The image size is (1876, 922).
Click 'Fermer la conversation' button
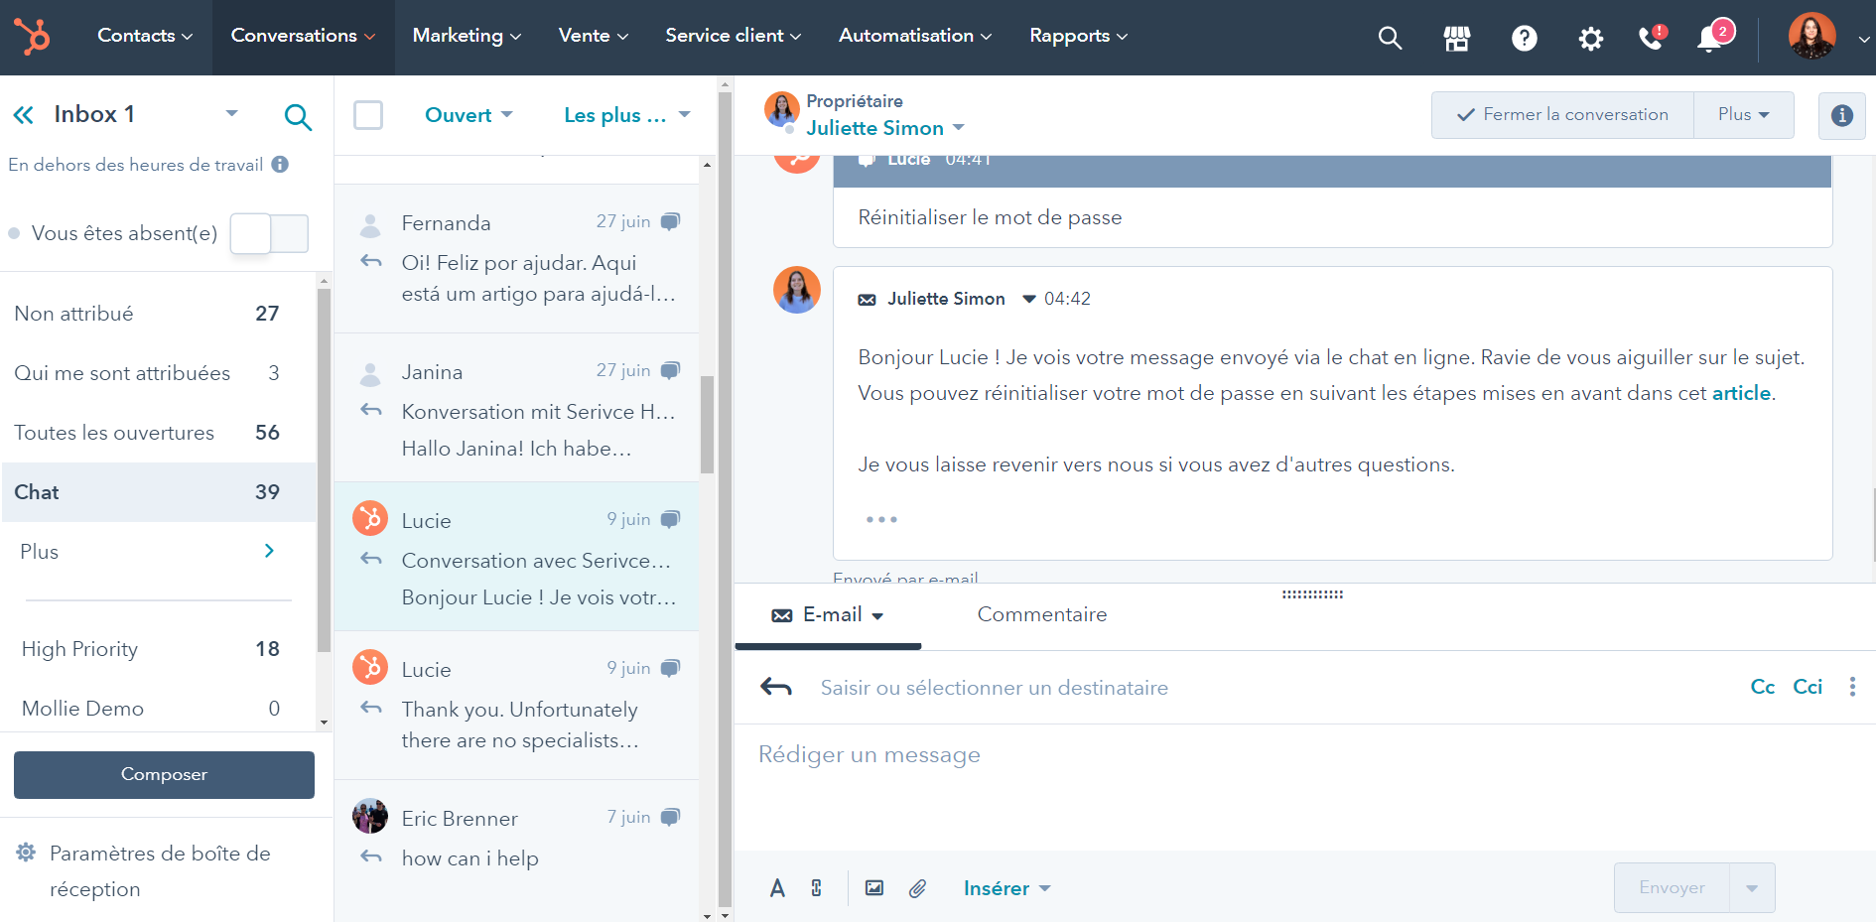[x=1562, y=115]
